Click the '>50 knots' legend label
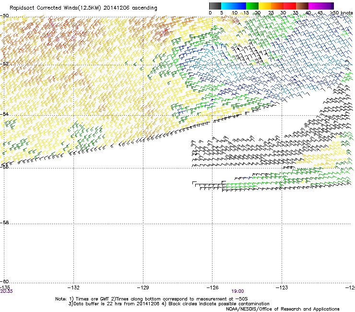The image size is (355, 312). tap(341, 13)
